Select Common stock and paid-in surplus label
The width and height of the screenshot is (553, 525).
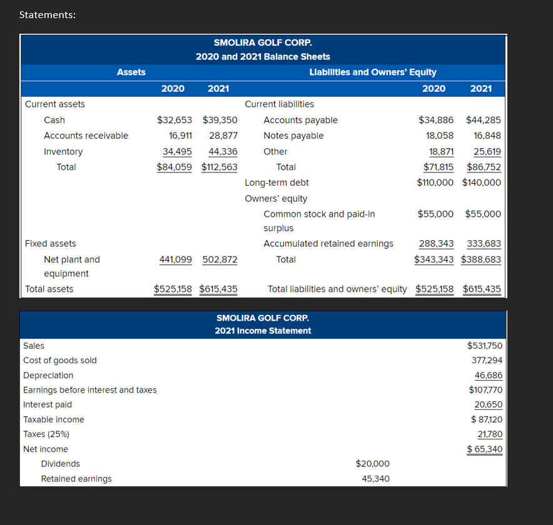[319, 214]
